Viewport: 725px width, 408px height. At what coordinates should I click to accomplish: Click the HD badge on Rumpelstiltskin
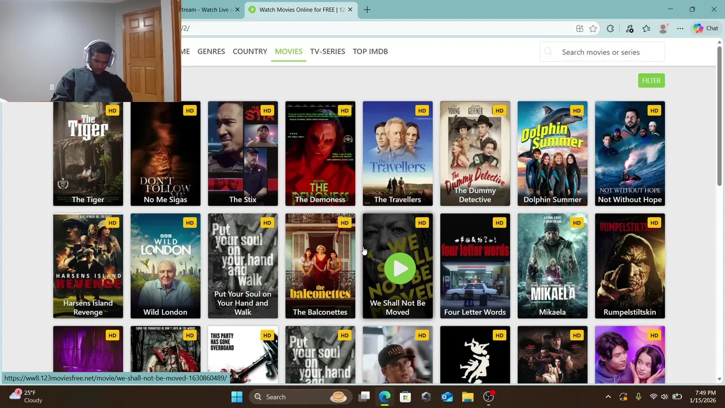654,223
